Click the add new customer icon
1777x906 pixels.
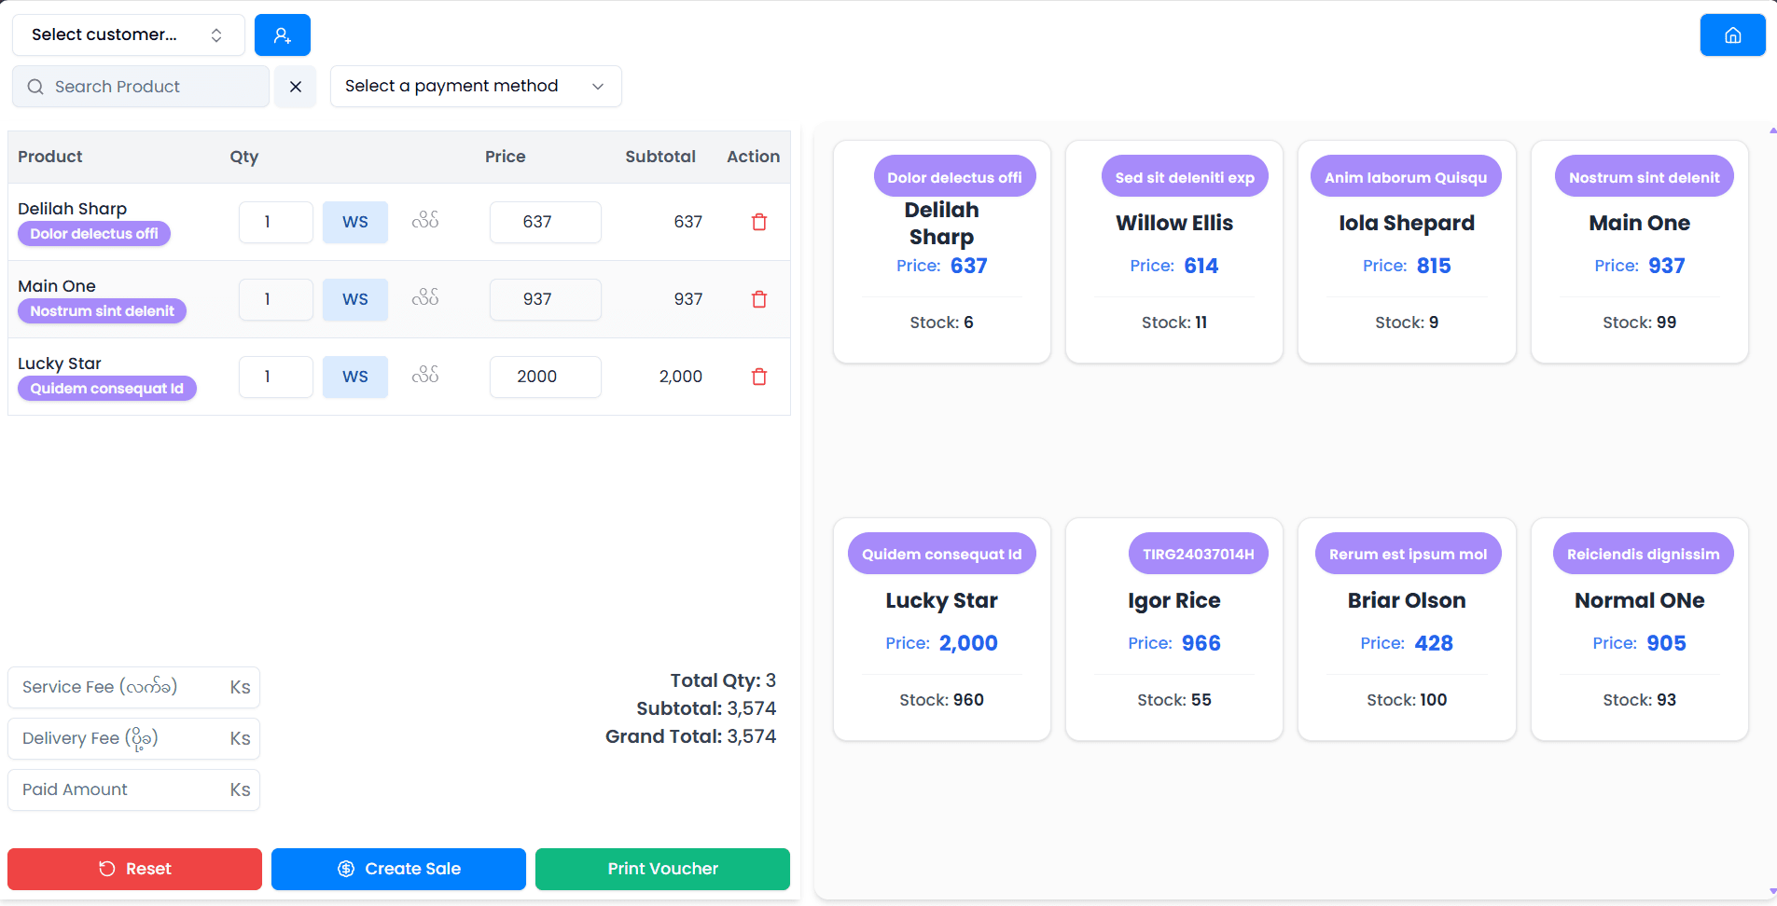[x=282, y=35]
